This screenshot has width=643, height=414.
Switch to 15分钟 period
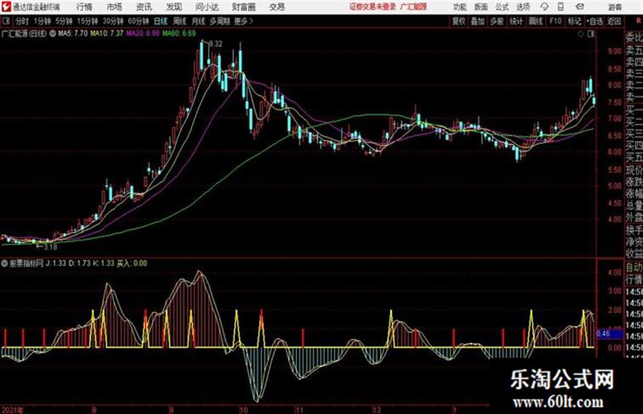[87, 21]
